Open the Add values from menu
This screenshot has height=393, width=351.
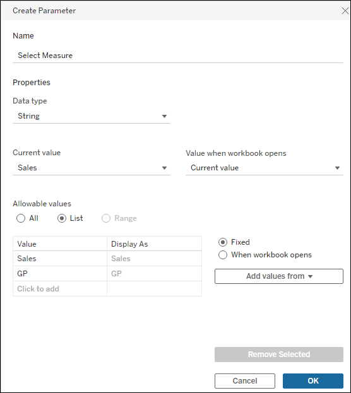tap(279, 276)
